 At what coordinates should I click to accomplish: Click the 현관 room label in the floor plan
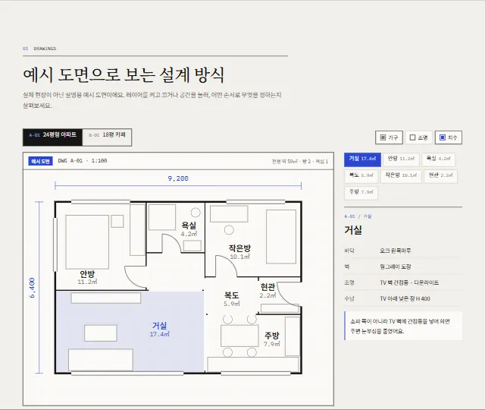(x=268, y=287)
